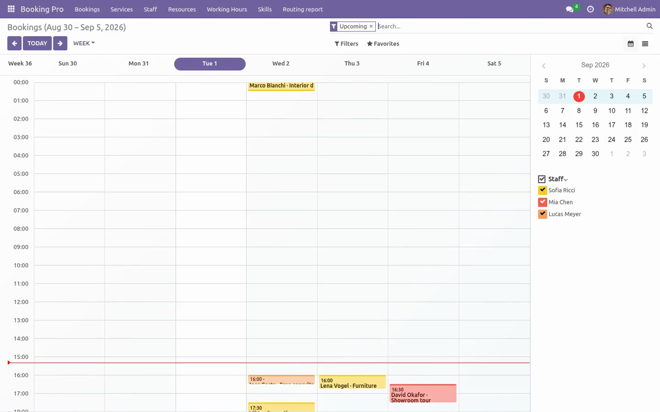
Task: Click the search magnifier icon
Action: point(649,26)
